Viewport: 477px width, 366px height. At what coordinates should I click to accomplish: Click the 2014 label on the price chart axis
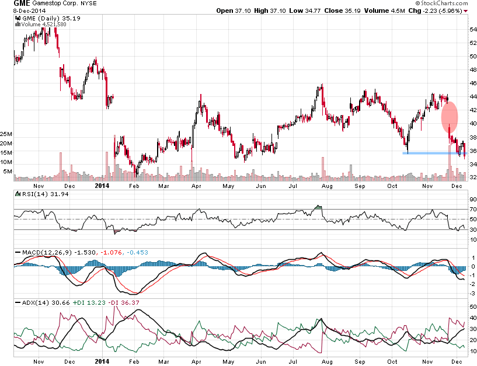[102, 185]
